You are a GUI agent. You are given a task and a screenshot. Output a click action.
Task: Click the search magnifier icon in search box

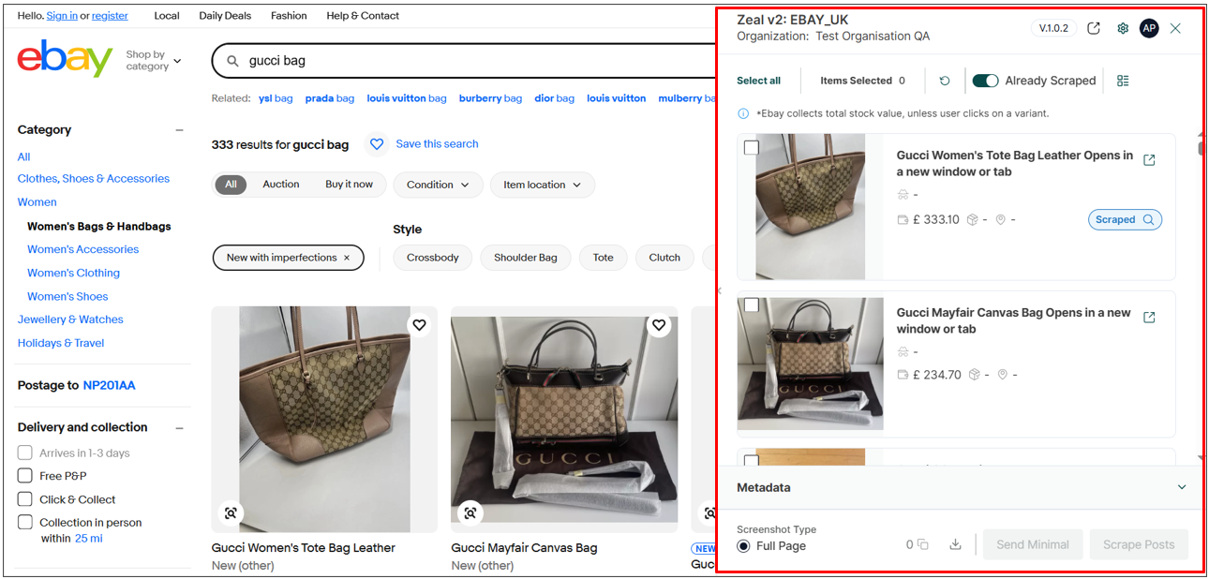point(232,61)
